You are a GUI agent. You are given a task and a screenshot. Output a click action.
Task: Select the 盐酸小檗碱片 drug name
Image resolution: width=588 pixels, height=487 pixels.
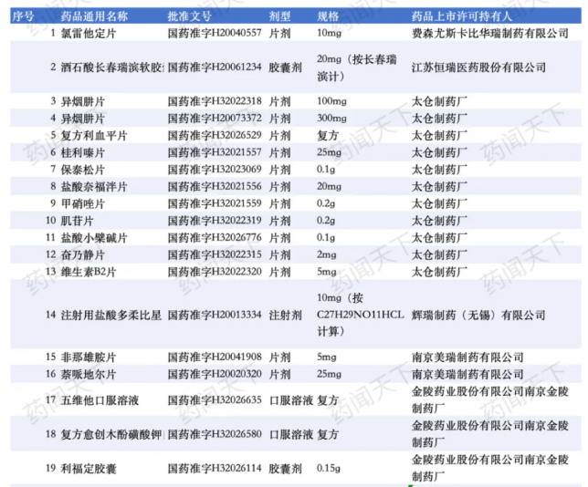click(x=94, y=238)
